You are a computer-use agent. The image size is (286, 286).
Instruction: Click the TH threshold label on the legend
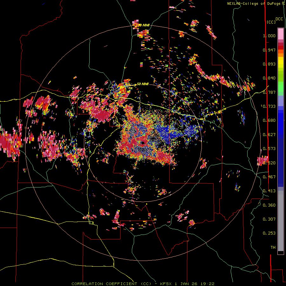(273, 248)
